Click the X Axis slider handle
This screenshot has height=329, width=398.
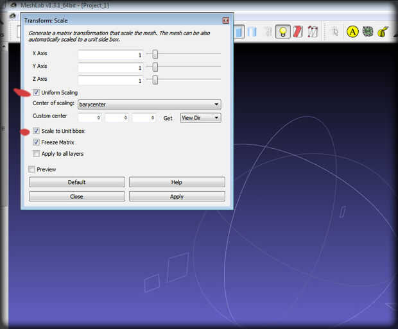(155, 54)
